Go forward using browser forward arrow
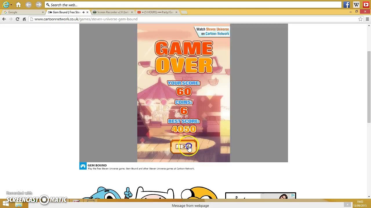Screen dimensions: 371x208 (11, 19)
